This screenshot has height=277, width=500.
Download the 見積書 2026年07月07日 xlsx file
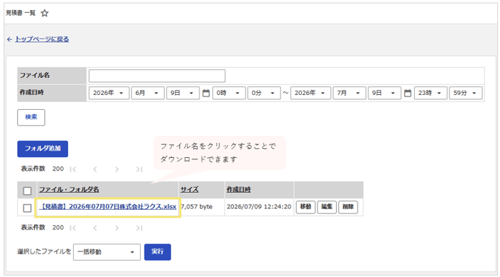pos(108,207)
